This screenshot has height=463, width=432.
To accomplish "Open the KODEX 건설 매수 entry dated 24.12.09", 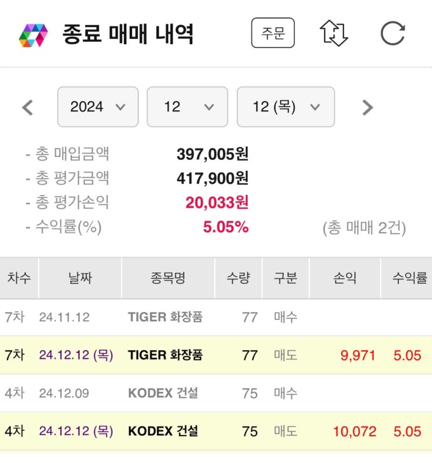I will [163, 393].
